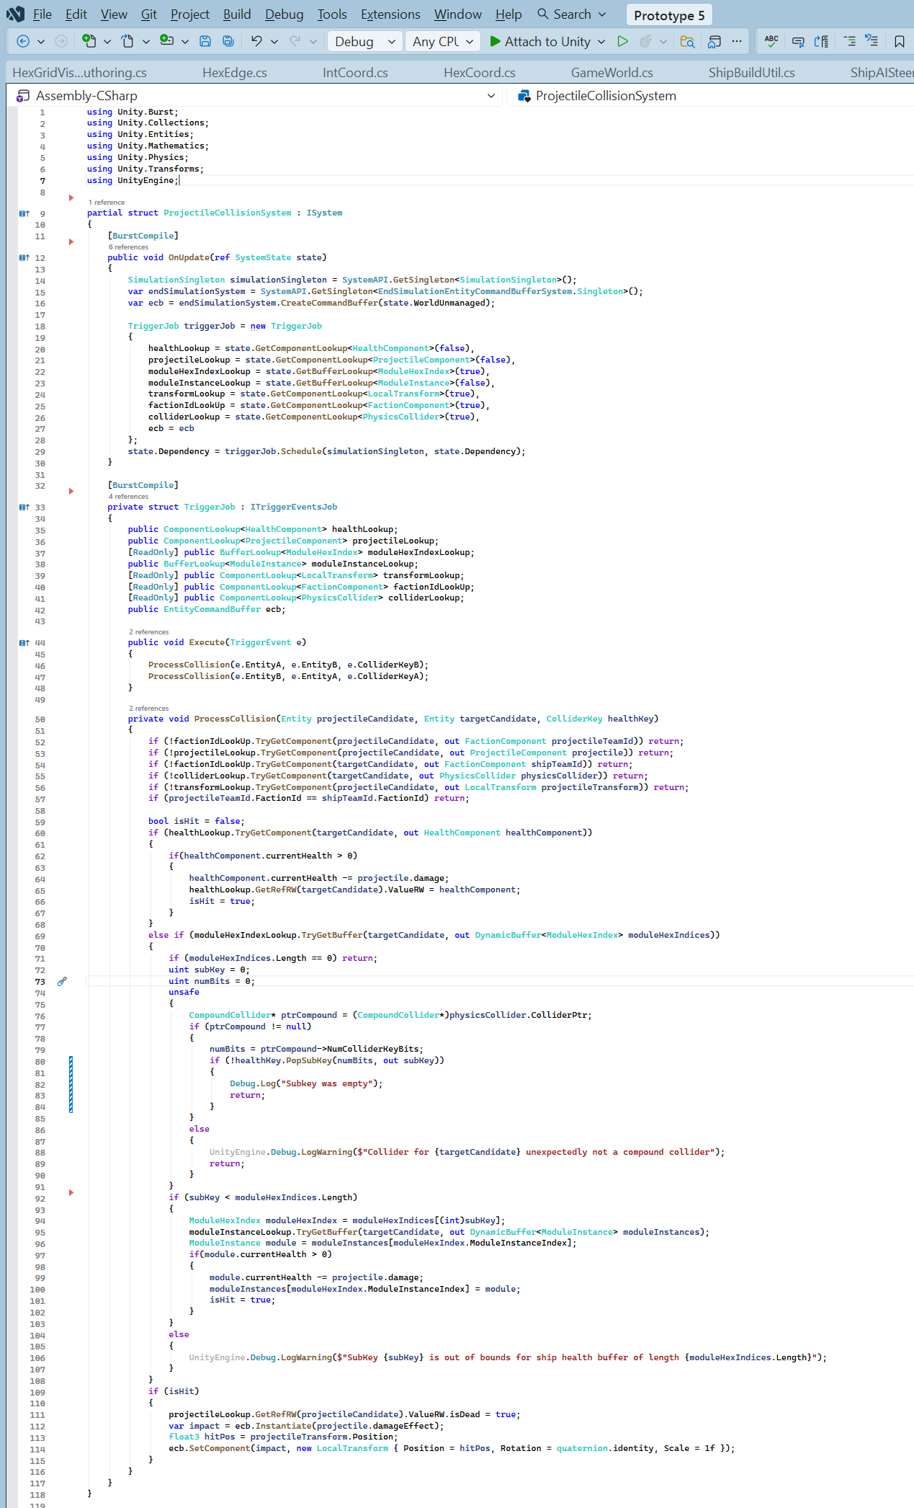The image size is (914, 1508).
Task: Expand the Assembly-CSharp project dropdown
Action: 256,95
